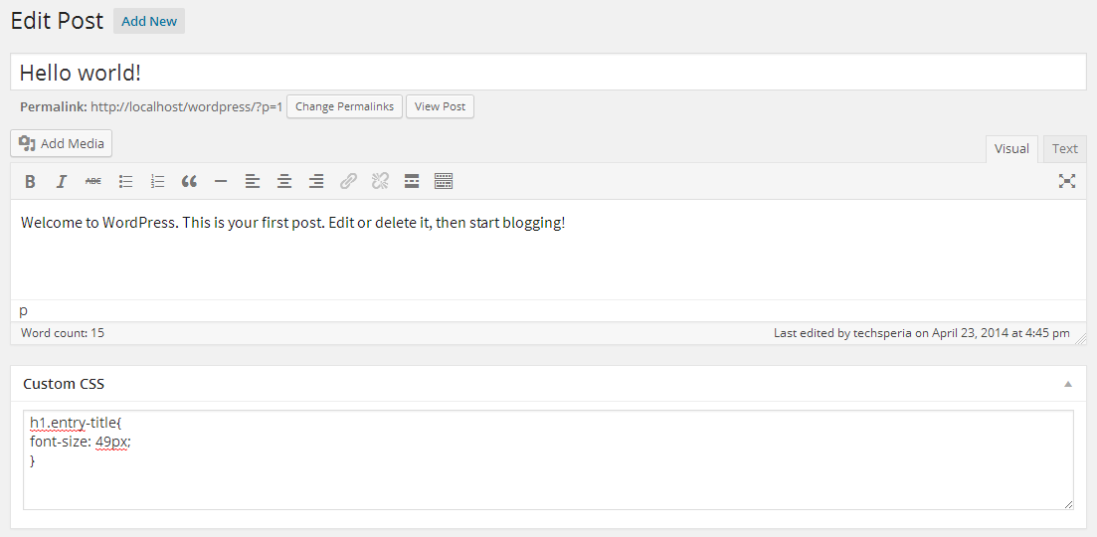Align text right
This screenshot has width=1097, height=537.
click(316, 182)
